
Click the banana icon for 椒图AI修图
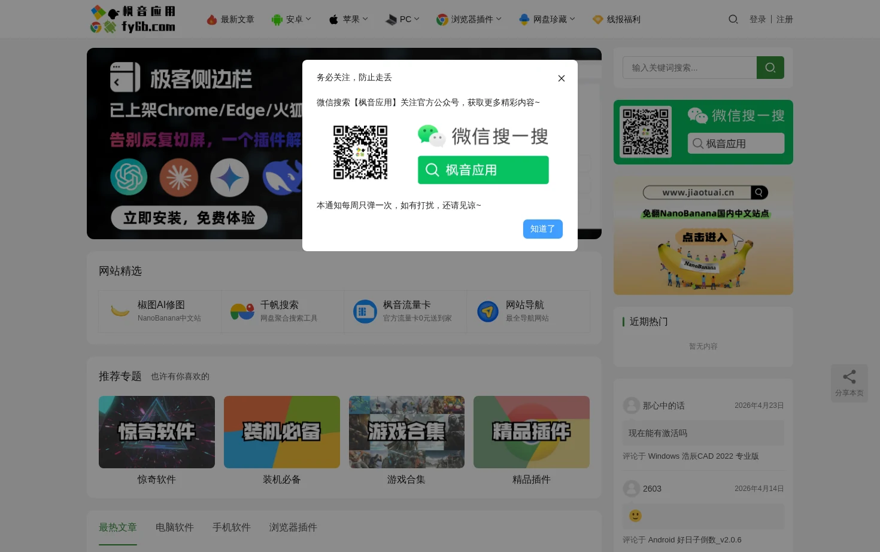120,312
